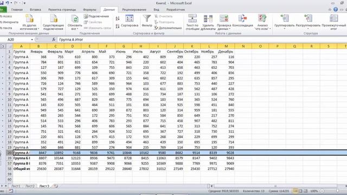Screen dimensions: 347x195
Task: Open the undo history dropdown arrow
Action: coord(11,3)
